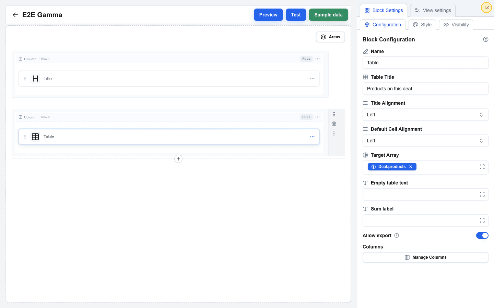The image size is (494, 308).
Task: Expand the Sum label editor
Action: (x=482, y=220)
